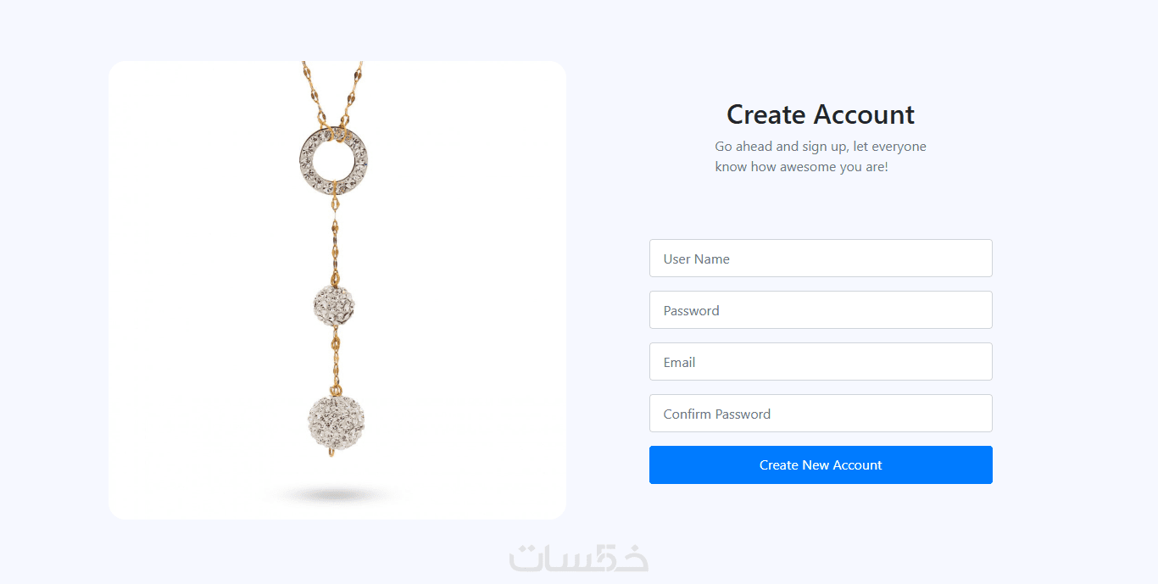Viewport: 1158px width, 584px height.
Task: Click the "Password" placeholder text
Action: coord(691,310)
